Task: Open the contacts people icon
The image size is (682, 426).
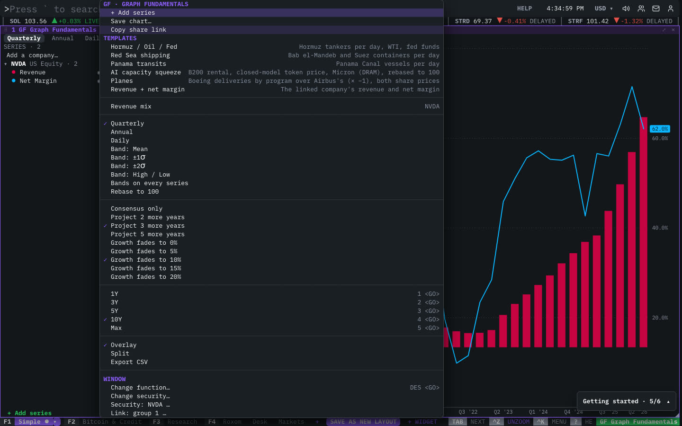Action: tap(641, 9)
